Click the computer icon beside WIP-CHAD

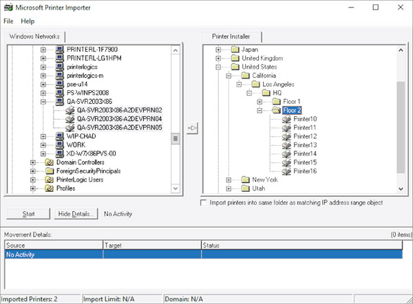pyautogui.click(x=60, y=136)
